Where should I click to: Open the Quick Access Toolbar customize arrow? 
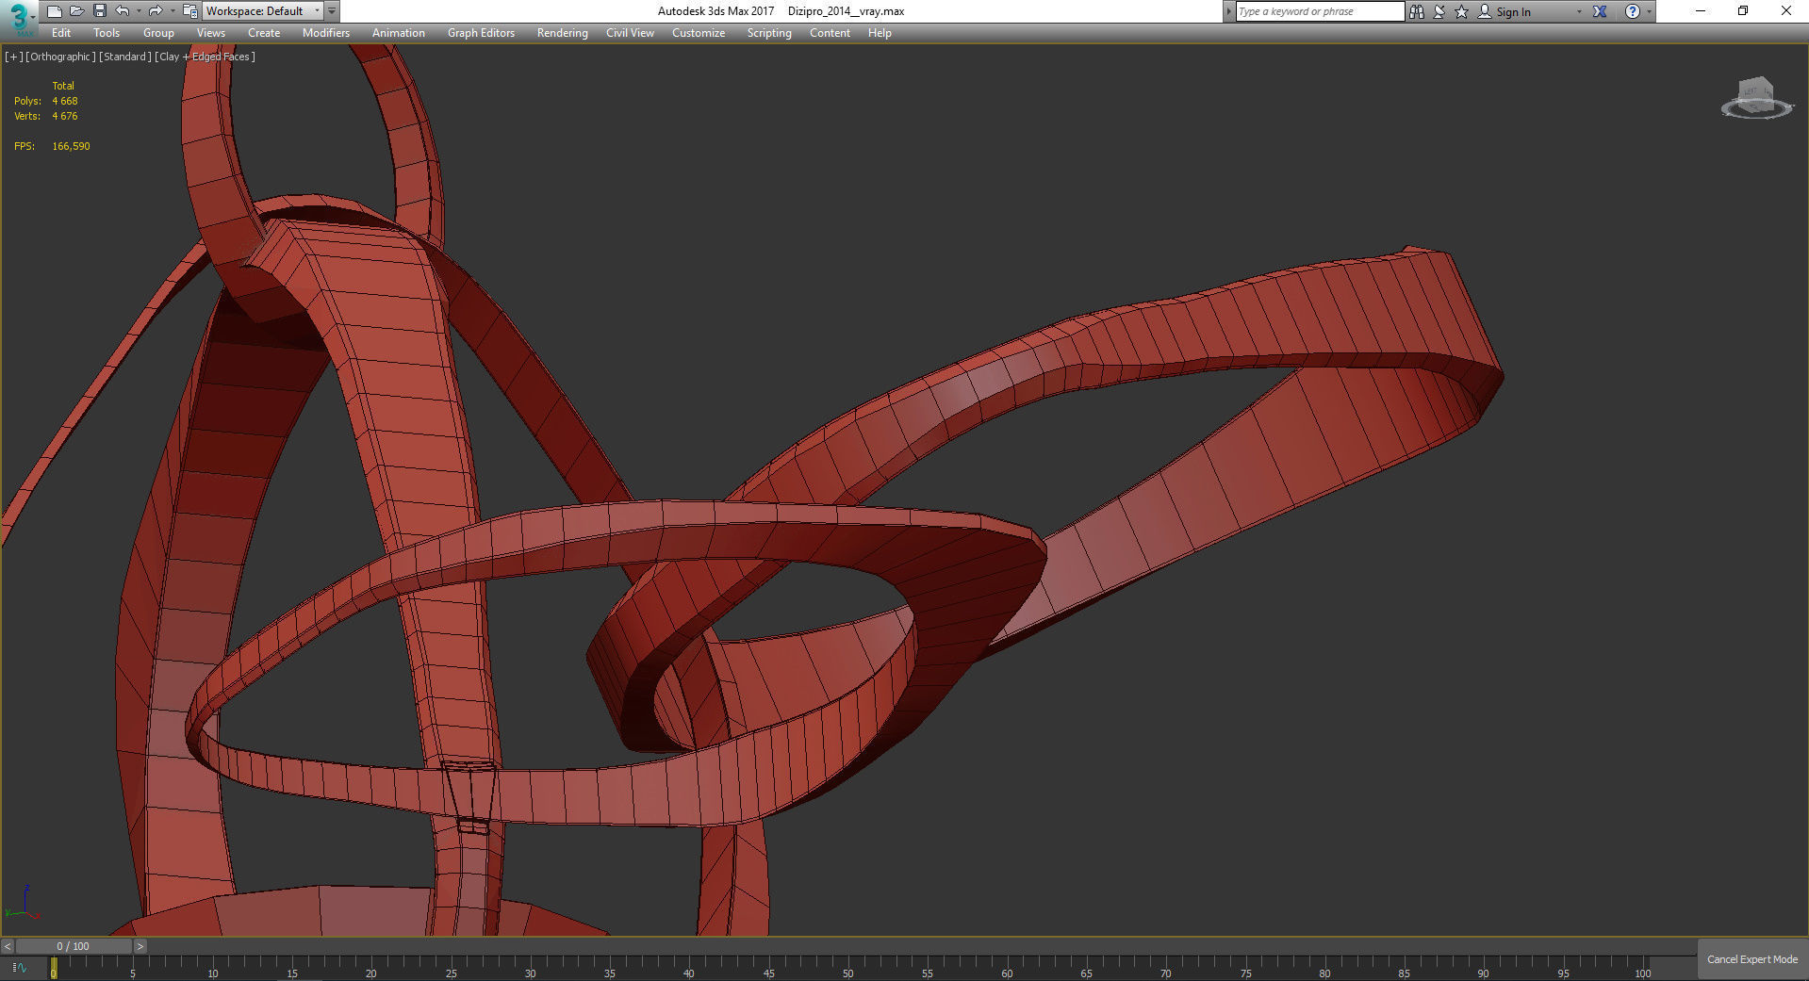332,11
